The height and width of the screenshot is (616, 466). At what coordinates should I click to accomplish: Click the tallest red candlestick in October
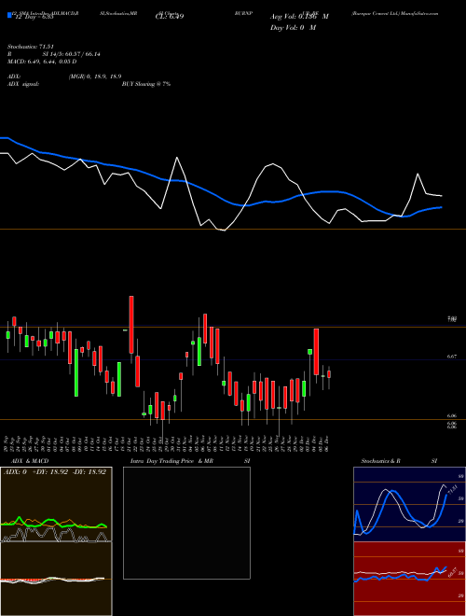point(131,325)
